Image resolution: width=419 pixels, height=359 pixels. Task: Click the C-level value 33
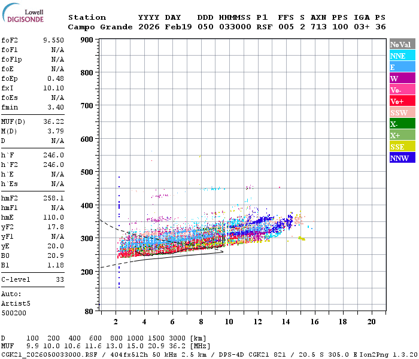point(59,279)
